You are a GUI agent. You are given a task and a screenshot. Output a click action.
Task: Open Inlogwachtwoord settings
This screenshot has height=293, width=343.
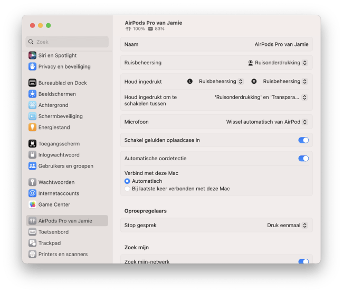point(59,155)
